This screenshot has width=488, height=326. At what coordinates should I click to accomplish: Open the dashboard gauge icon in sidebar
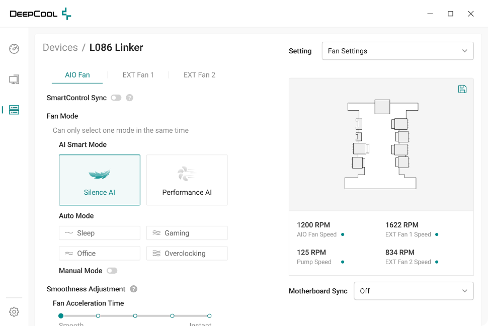(x=14, y=49)
